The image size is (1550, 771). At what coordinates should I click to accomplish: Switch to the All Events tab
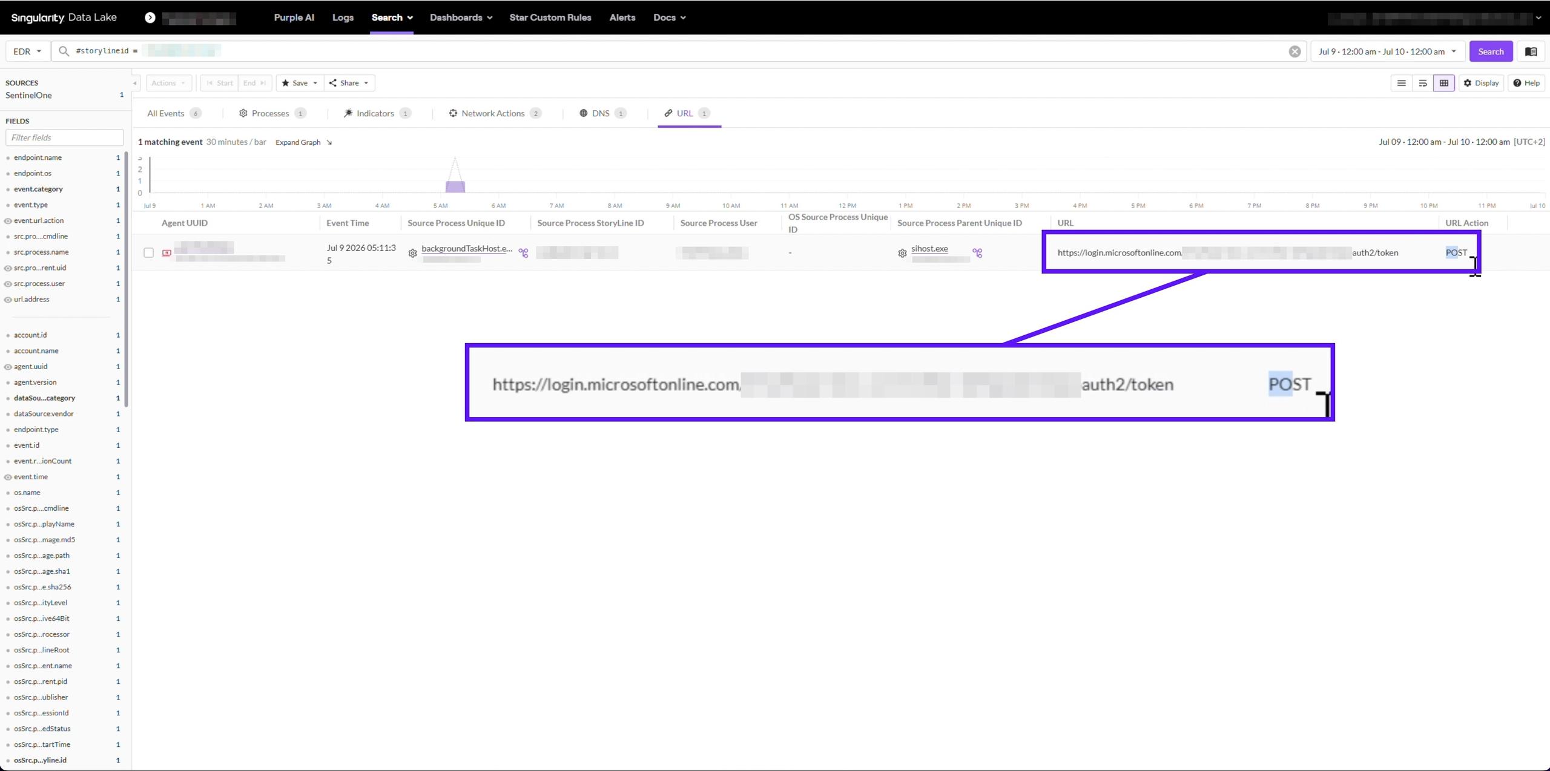point(174,114)
